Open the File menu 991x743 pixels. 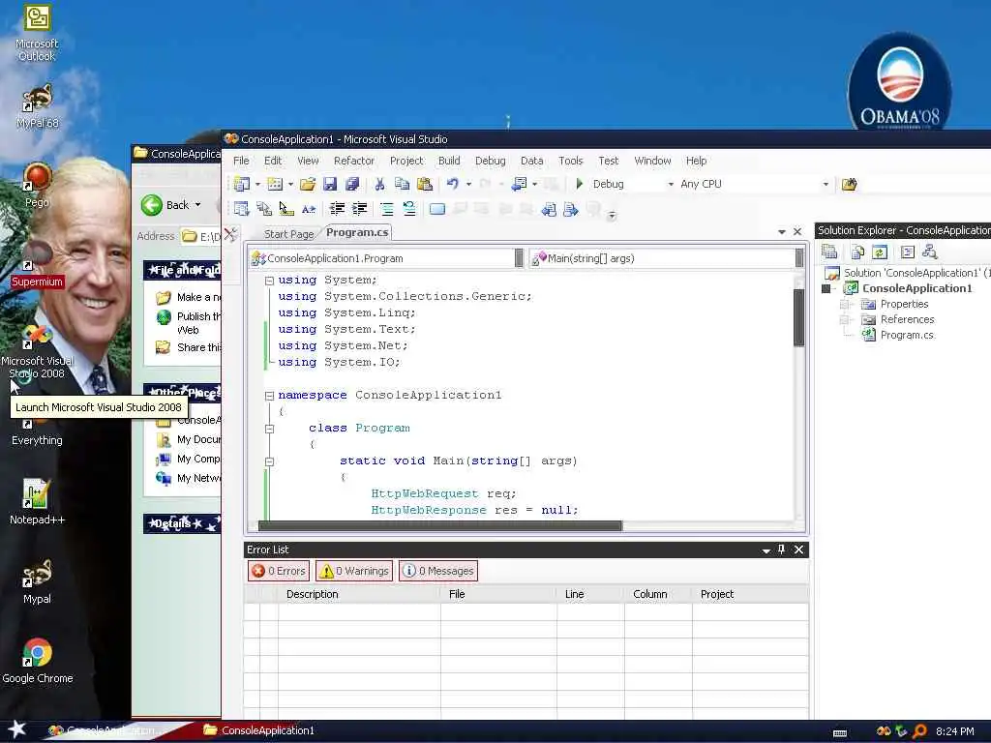point(241,161)
